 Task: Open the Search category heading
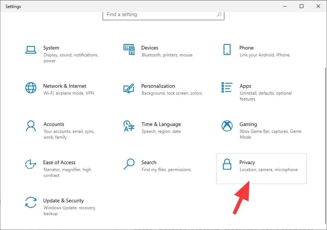[x=149, y=163]
